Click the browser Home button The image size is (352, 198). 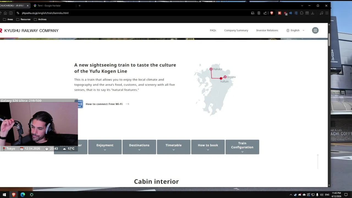tap(5, 13)
